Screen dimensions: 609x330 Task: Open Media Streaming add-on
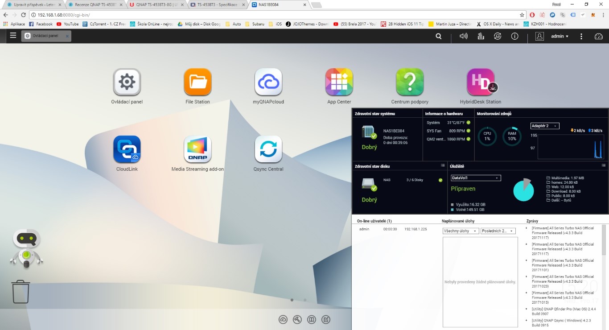[198, 149]
